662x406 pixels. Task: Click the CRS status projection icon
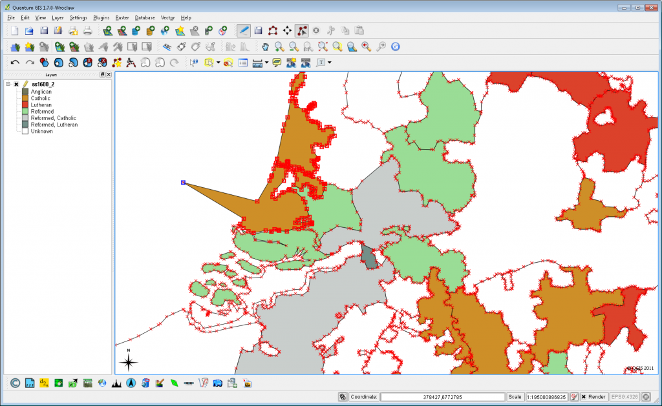pos(646,397)
